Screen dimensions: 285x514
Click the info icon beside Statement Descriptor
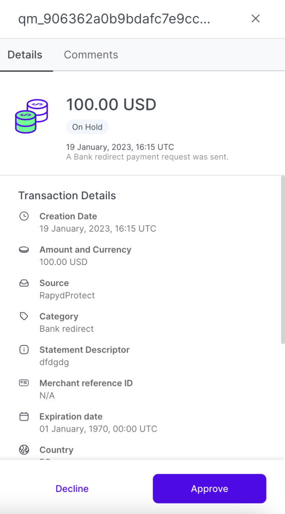click(24, 350)
